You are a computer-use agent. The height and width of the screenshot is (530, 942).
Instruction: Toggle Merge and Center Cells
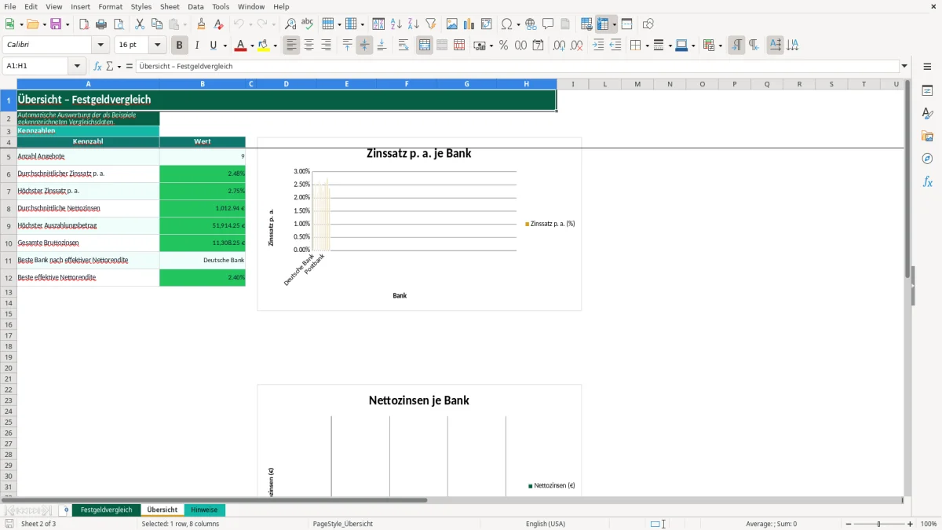tap(425, 46)
